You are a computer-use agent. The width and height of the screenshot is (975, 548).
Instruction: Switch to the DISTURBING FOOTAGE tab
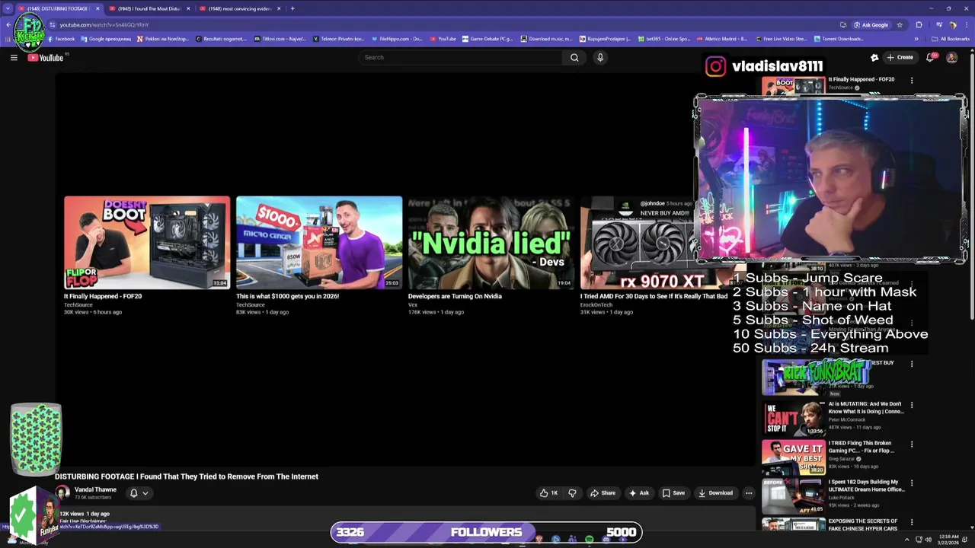pos(58,8)
